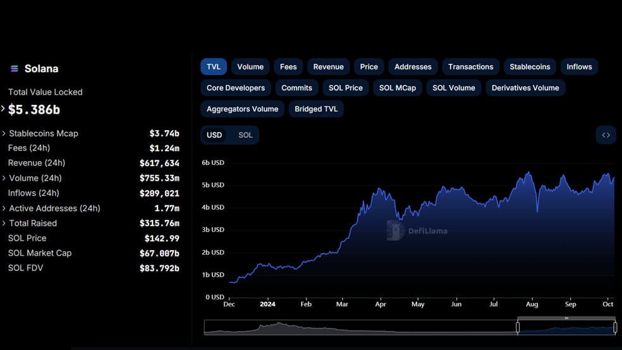The image size is (622, 350).
Task: Click the $315.76m total raised value
Action: tap(159, 224)
